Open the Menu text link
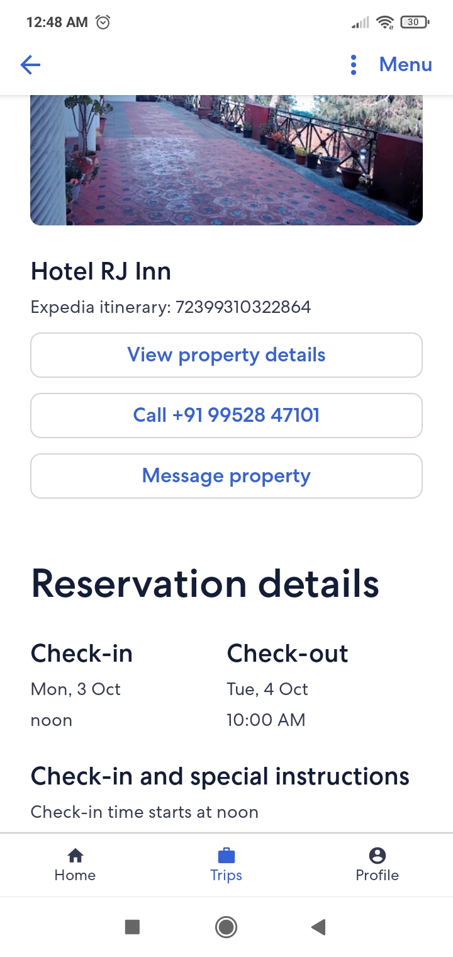Image resolution: width=453 pixels, height=957 pixels. pos(405,64)
